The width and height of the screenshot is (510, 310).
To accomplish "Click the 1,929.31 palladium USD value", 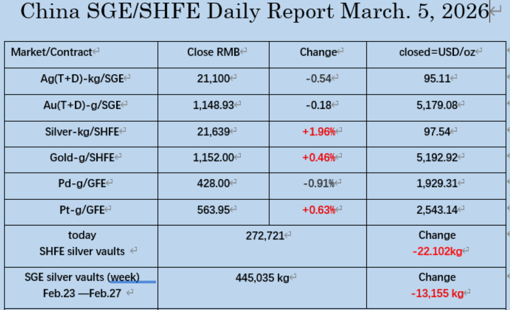I will coord(437,183).
